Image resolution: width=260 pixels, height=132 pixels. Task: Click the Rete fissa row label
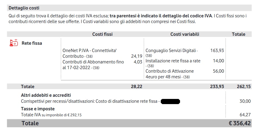[x=32, y=43]
